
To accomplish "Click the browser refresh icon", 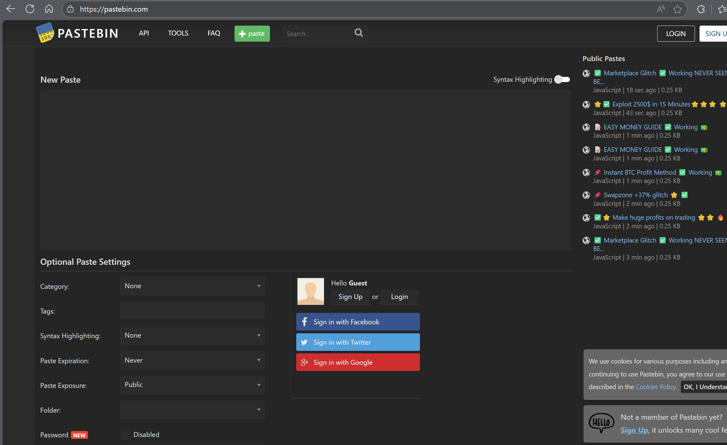I will (x=30, y=9).
